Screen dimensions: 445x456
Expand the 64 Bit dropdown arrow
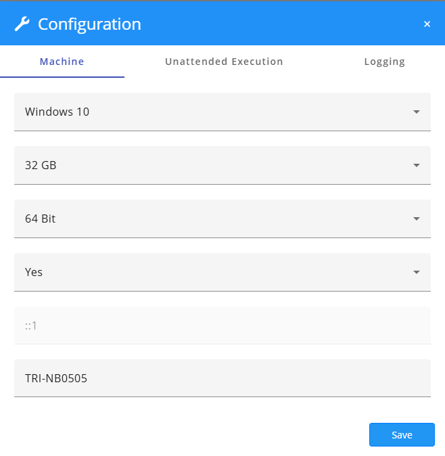point(417,219)
